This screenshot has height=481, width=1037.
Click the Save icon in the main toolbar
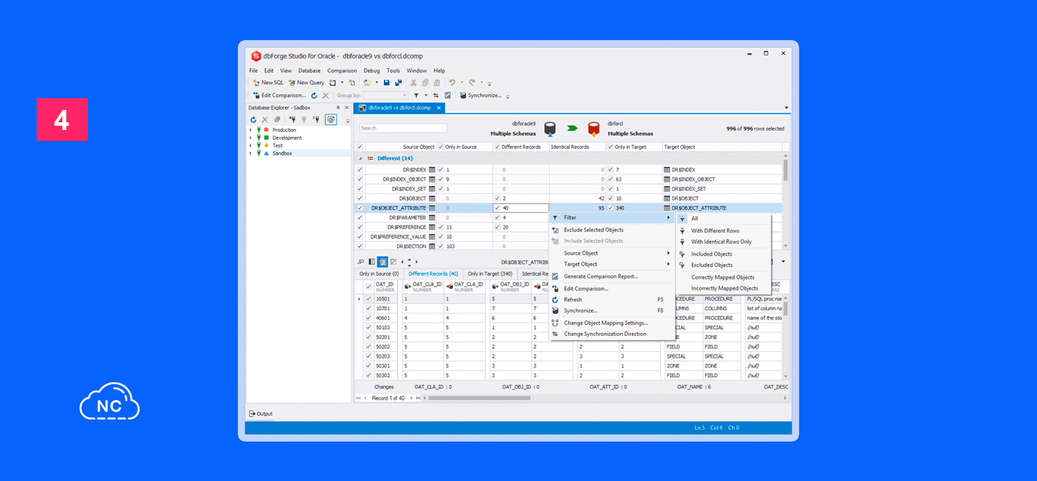click(x=387, y=82)
